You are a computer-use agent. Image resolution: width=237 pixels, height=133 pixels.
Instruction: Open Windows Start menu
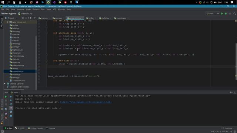coord(3,2)
